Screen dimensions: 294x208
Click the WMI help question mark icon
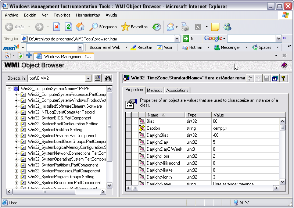coord(283,78)
